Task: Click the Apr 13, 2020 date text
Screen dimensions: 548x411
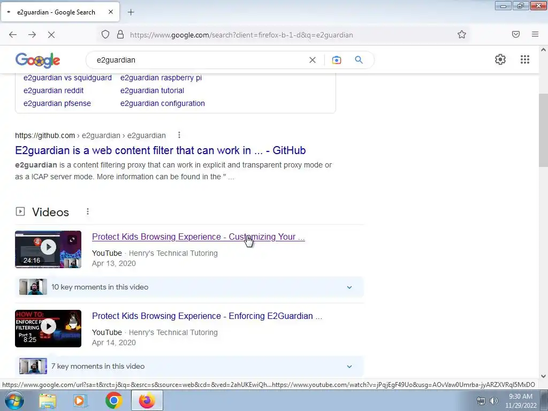Action: [x=113, y=263]
